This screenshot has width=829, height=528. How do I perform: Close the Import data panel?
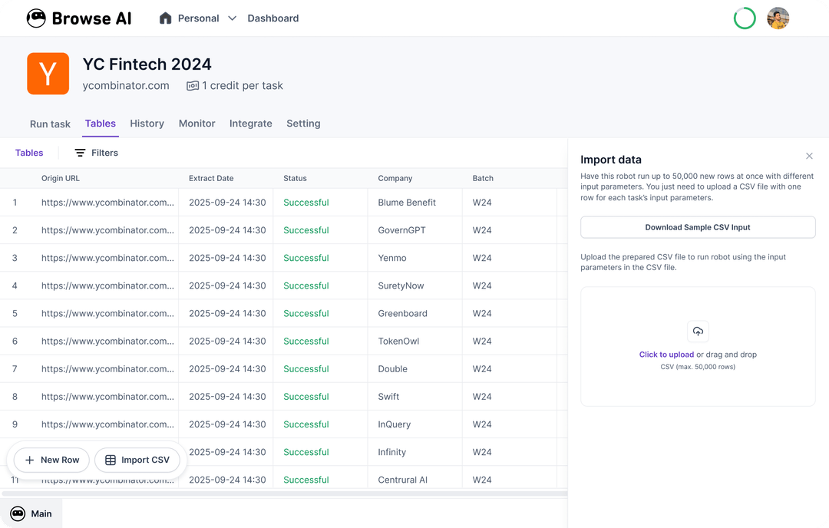click(809, 156)
